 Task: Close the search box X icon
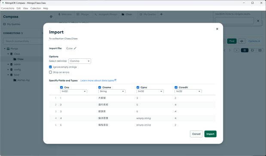(x=258, y=21)
